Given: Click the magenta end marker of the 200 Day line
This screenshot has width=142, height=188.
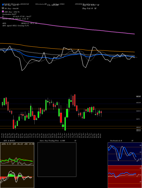Looking at the screenshot, I should click(134, 34).
